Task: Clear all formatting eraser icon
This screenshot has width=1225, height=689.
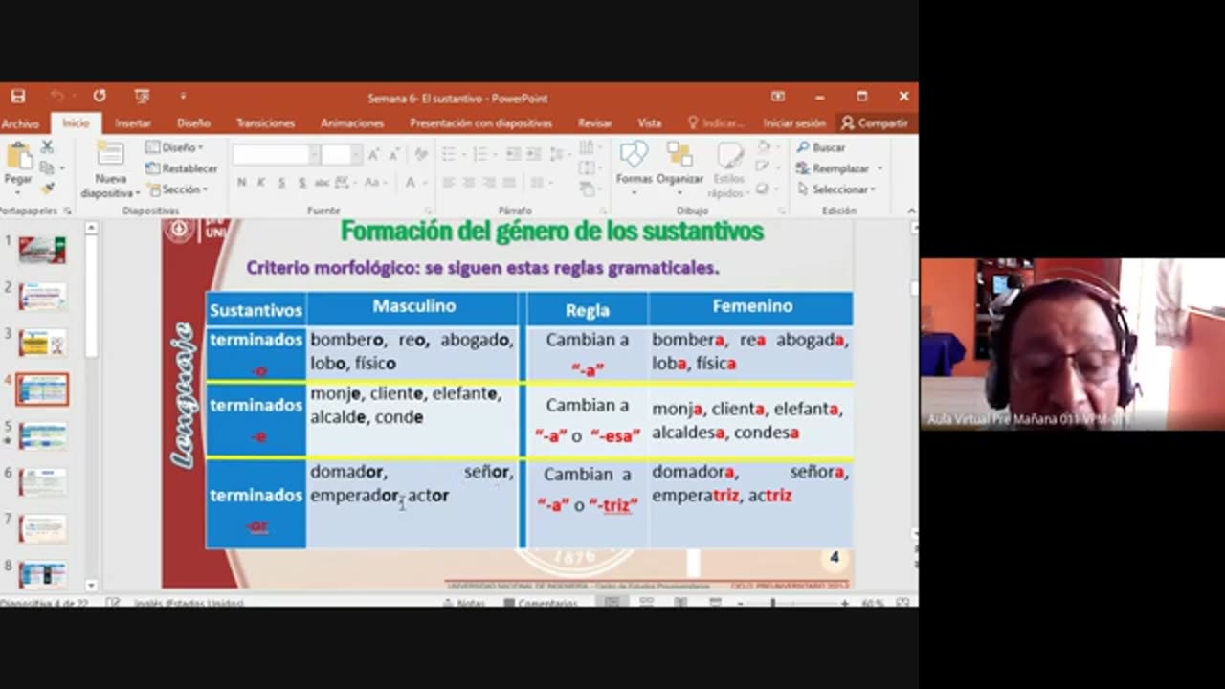Action: 419,155
